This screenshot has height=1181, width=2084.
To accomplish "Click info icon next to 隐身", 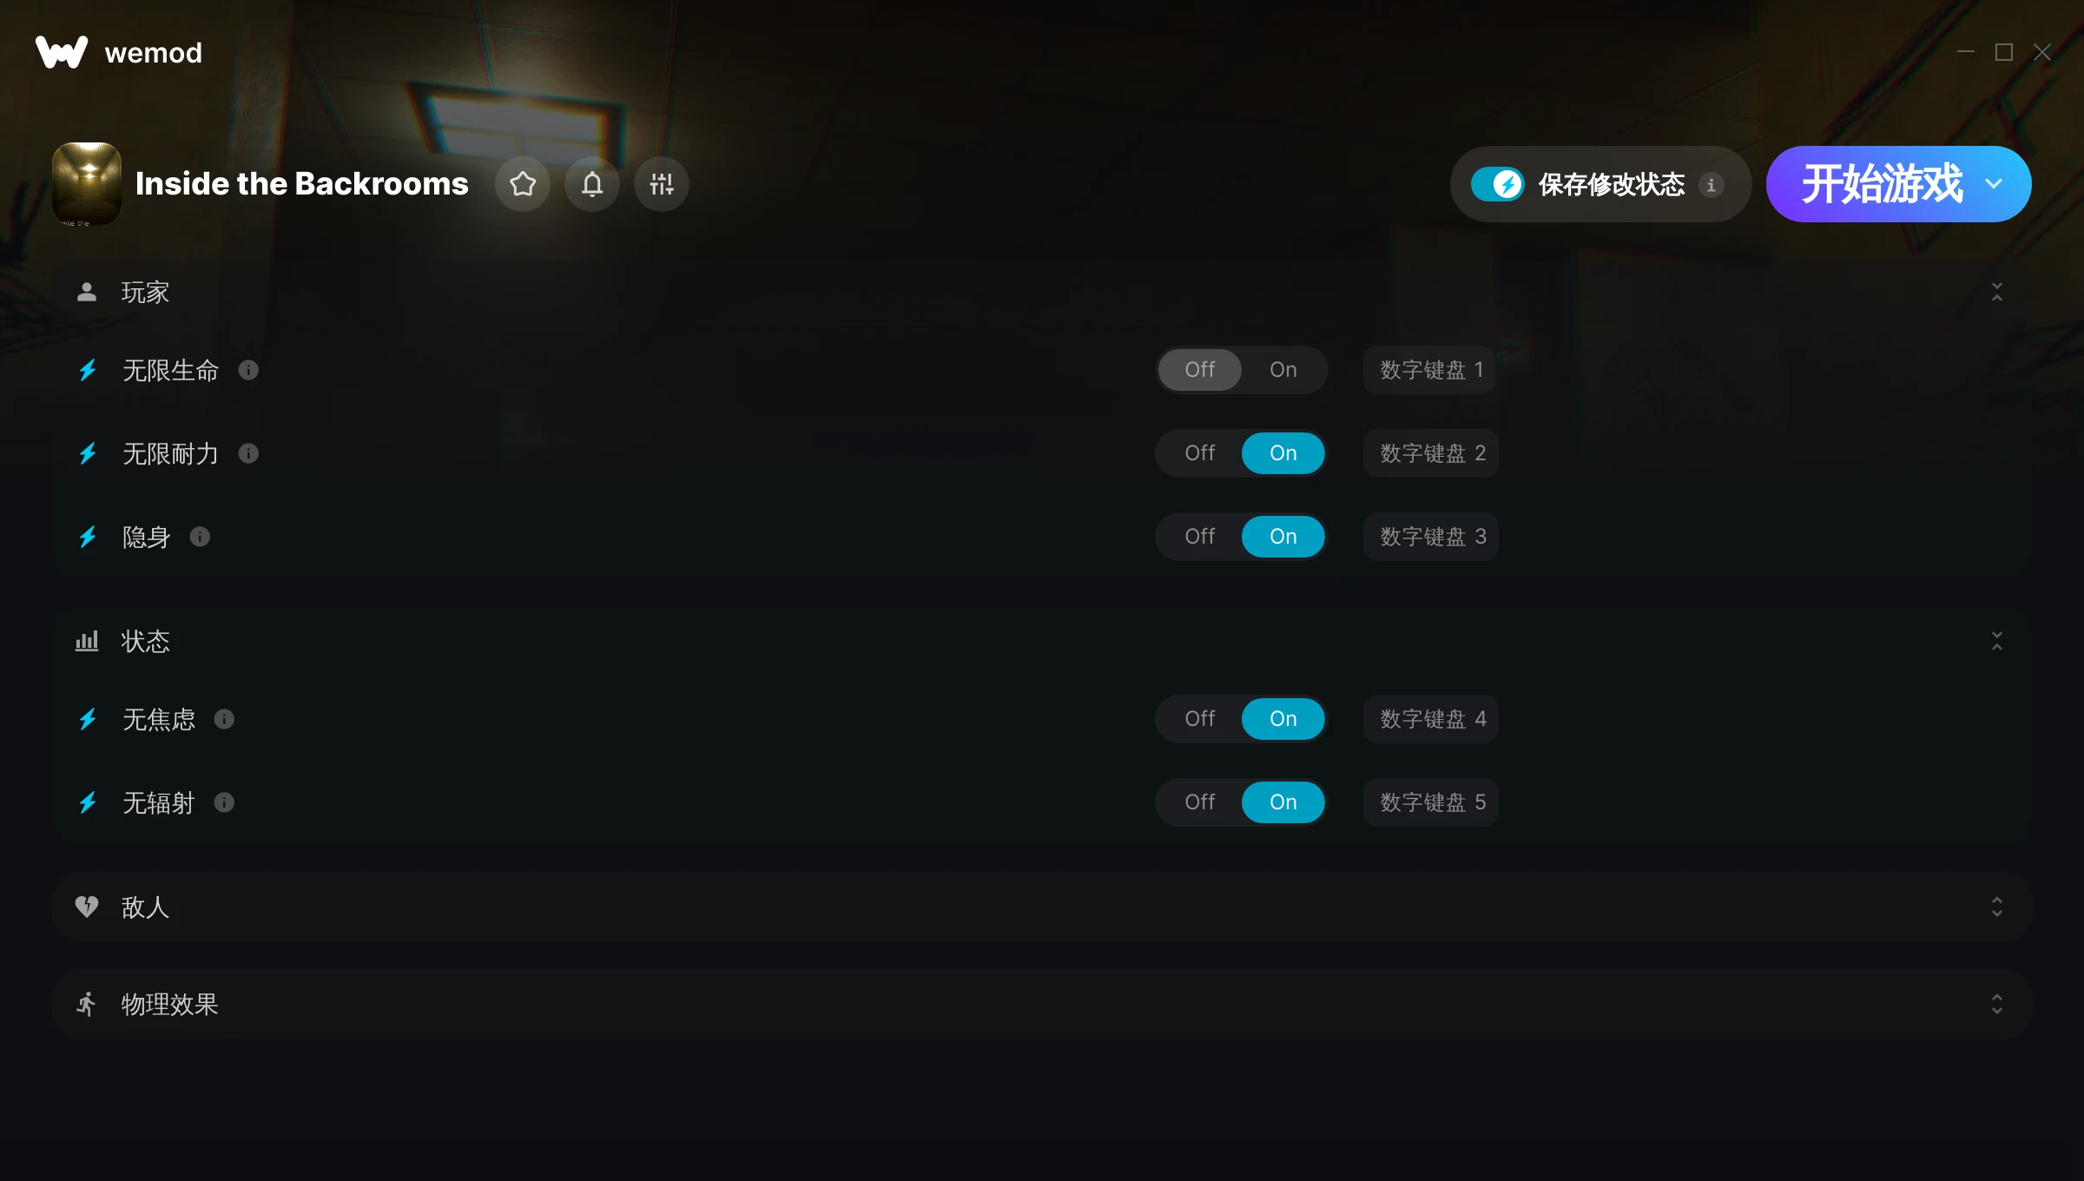I will 200,537.
